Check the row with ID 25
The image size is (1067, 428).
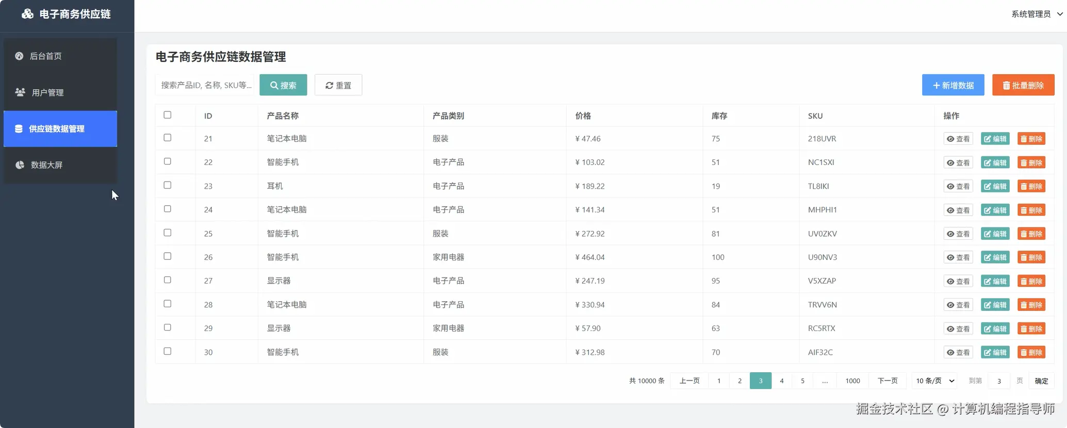tap(168, 233)
